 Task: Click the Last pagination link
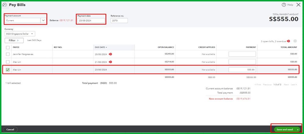click(x=294, y=85)
